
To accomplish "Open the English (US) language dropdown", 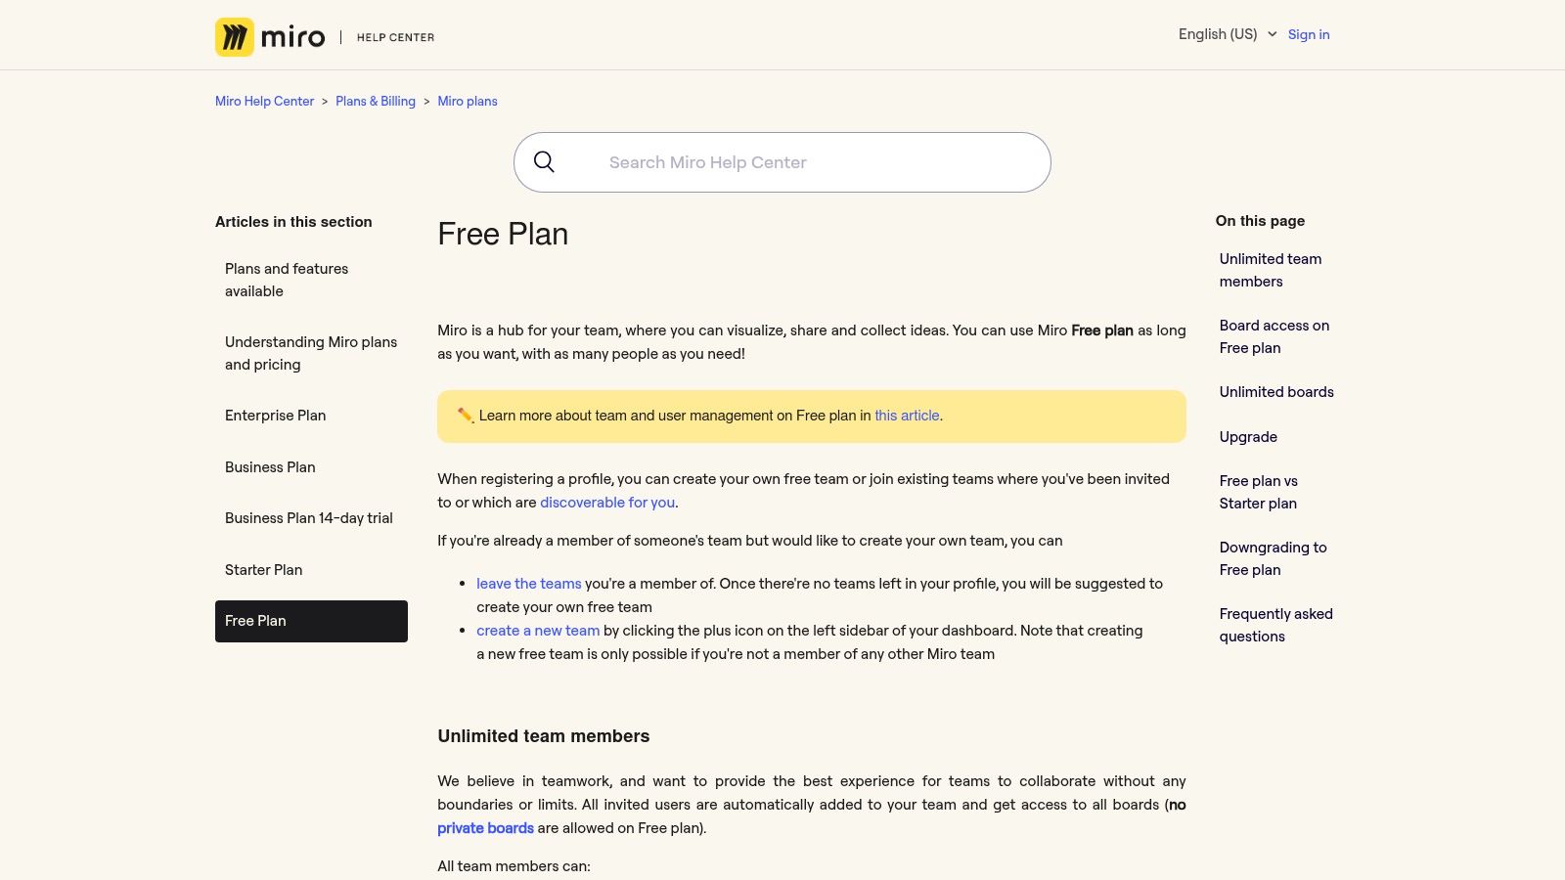I will pos(1217,34).
